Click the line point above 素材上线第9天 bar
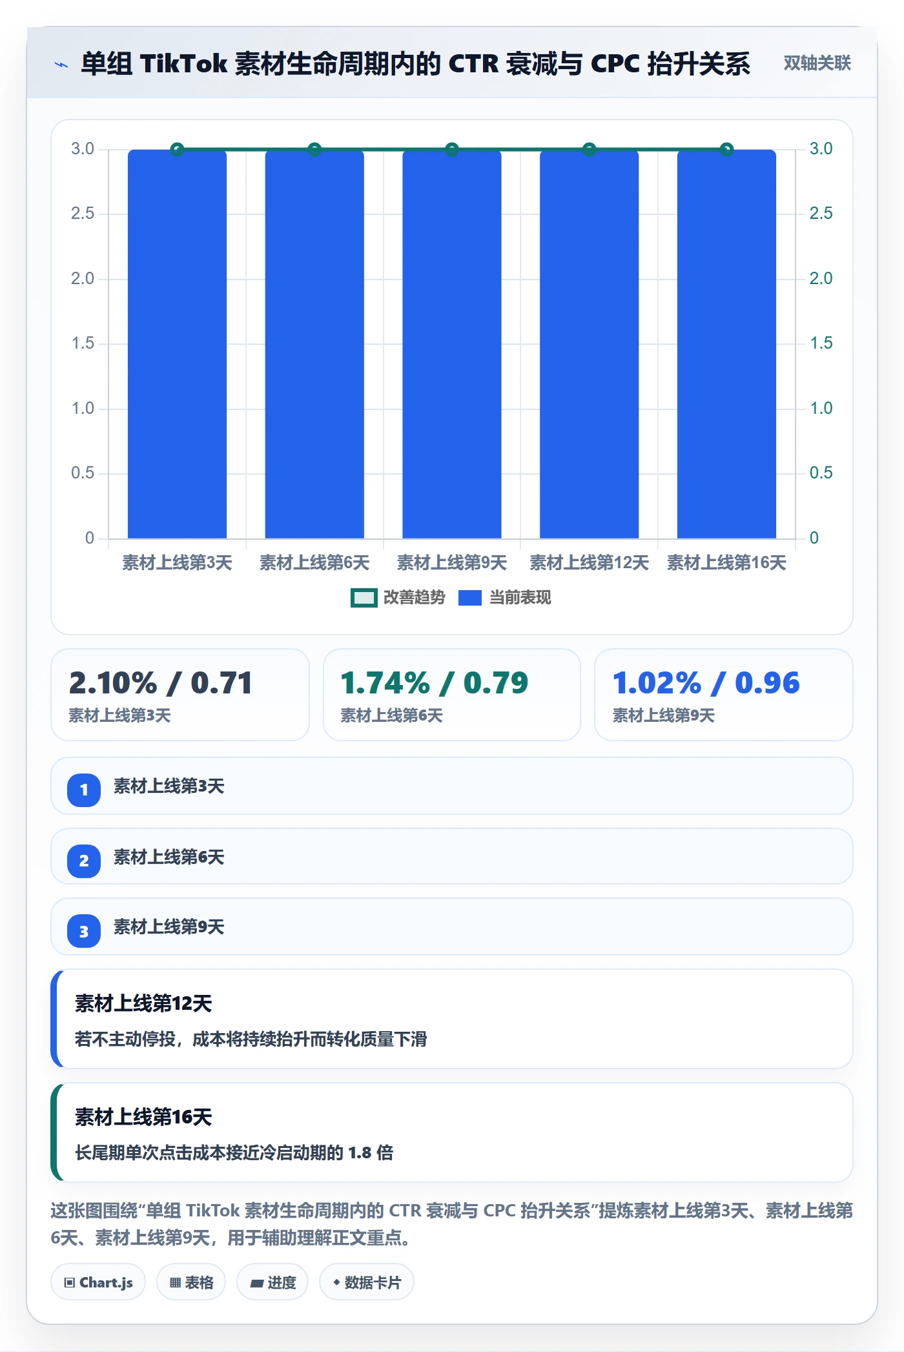Image resolution: width=904 pixels, height=1352 pixels. coord(452,150)
